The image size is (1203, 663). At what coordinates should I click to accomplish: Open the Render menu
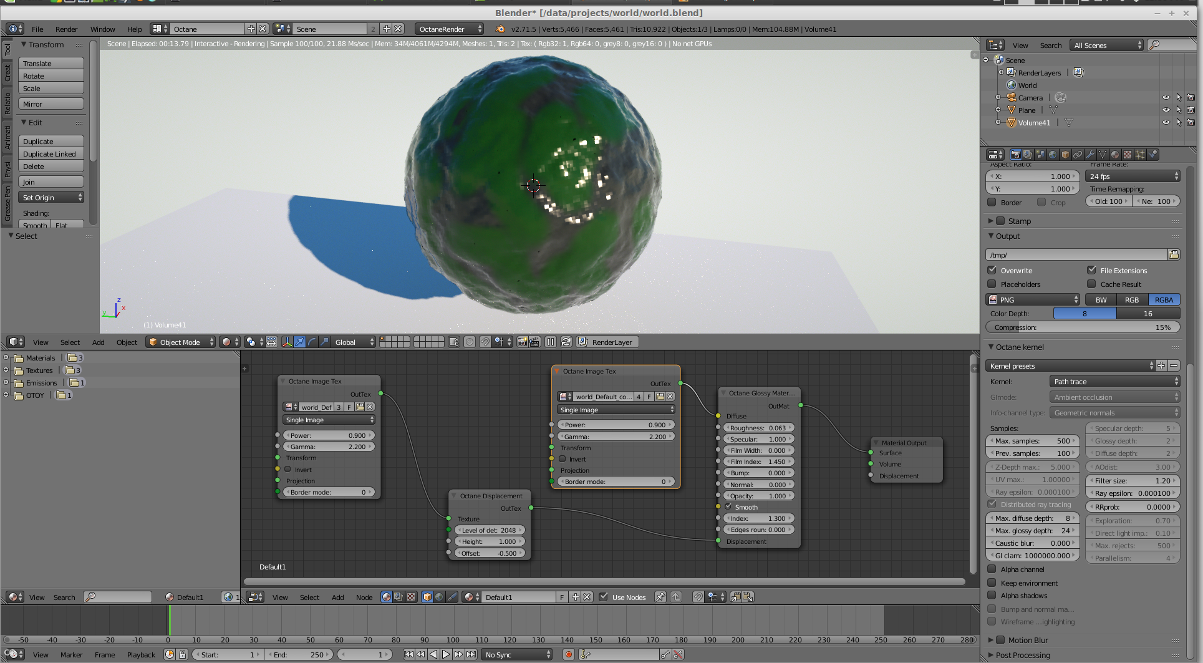[66, 29]
